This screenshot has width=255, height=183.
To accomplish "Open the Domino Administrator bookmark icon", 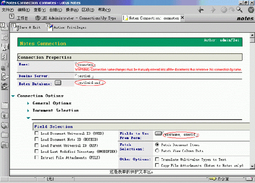I will pos(4,77).
